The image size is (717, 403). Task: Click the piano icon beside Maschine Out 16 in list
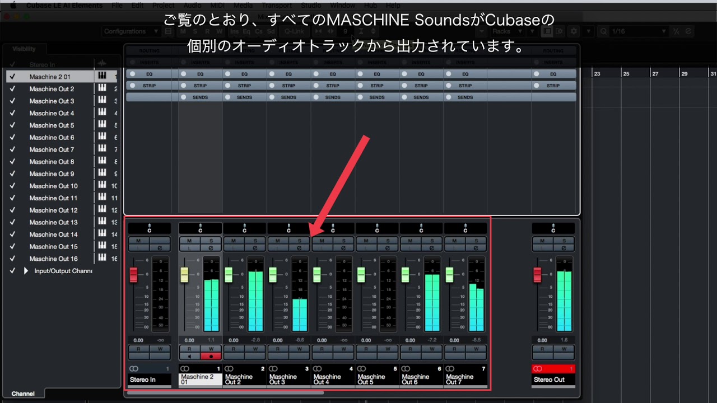(x=102, y=258)
